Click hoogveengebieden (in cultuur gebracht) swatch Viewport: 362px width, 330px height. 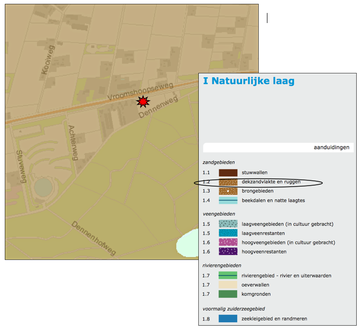[x=228, y=242]
